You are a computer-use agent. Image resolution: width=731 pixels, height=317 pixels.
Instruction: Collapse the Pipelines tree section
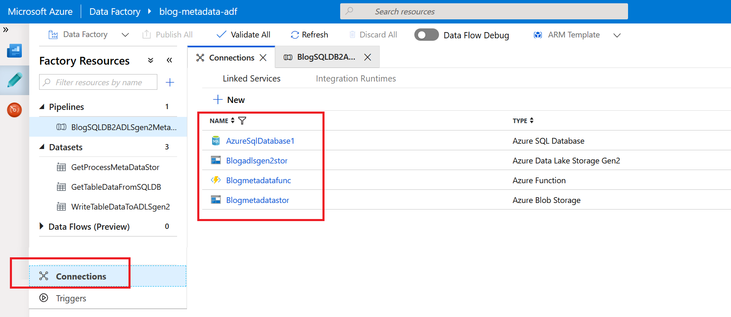pos(42,107)
